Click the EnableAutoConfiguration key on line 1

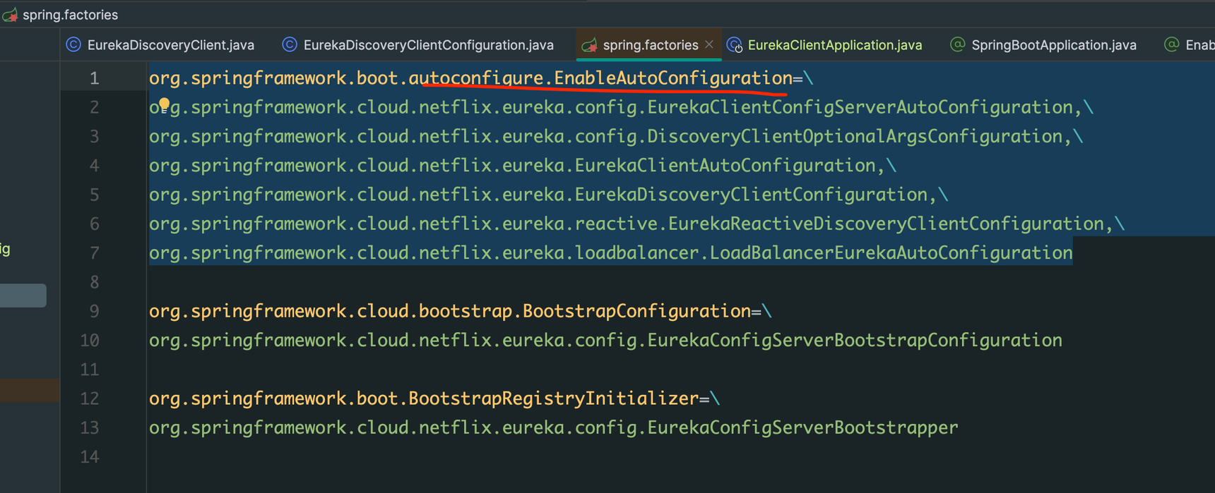673,78
